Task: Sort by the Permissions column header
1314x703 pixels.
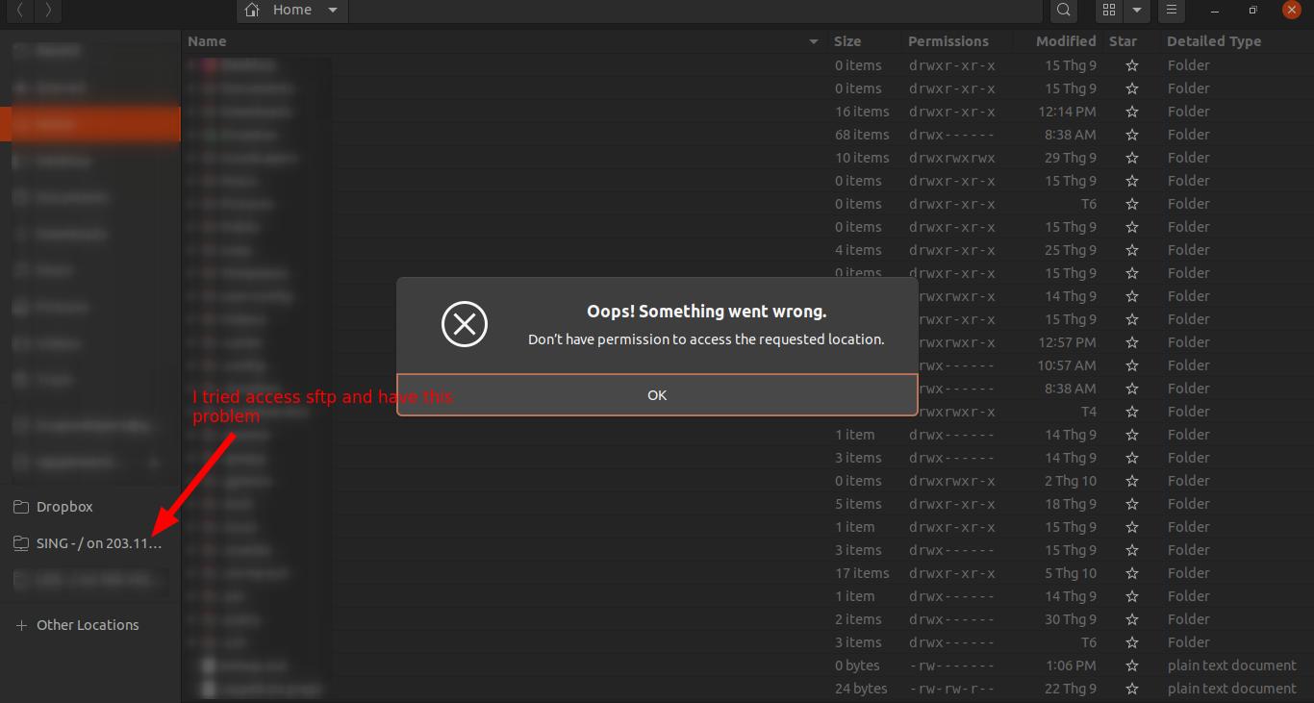Action: (x=948, y=41)
